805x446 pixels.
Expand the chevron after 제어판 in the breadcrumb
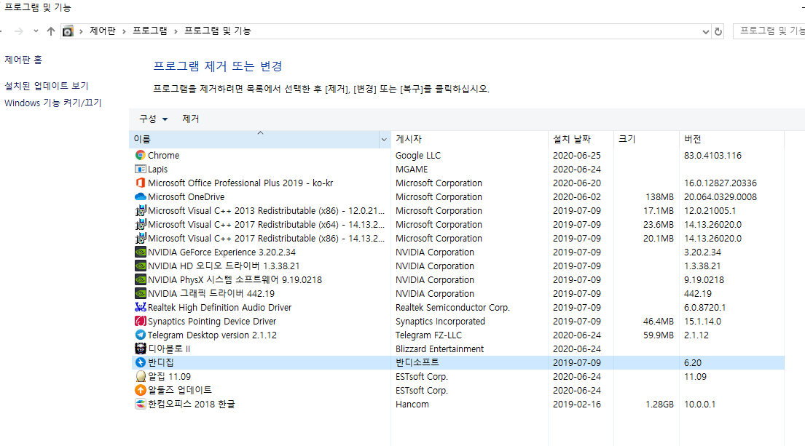125,32
